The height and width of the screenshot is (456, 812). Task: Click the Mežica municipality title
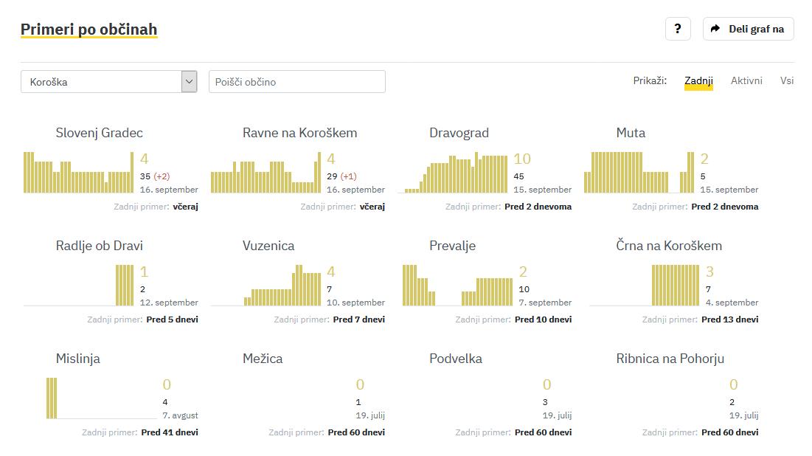coord(263,359)
